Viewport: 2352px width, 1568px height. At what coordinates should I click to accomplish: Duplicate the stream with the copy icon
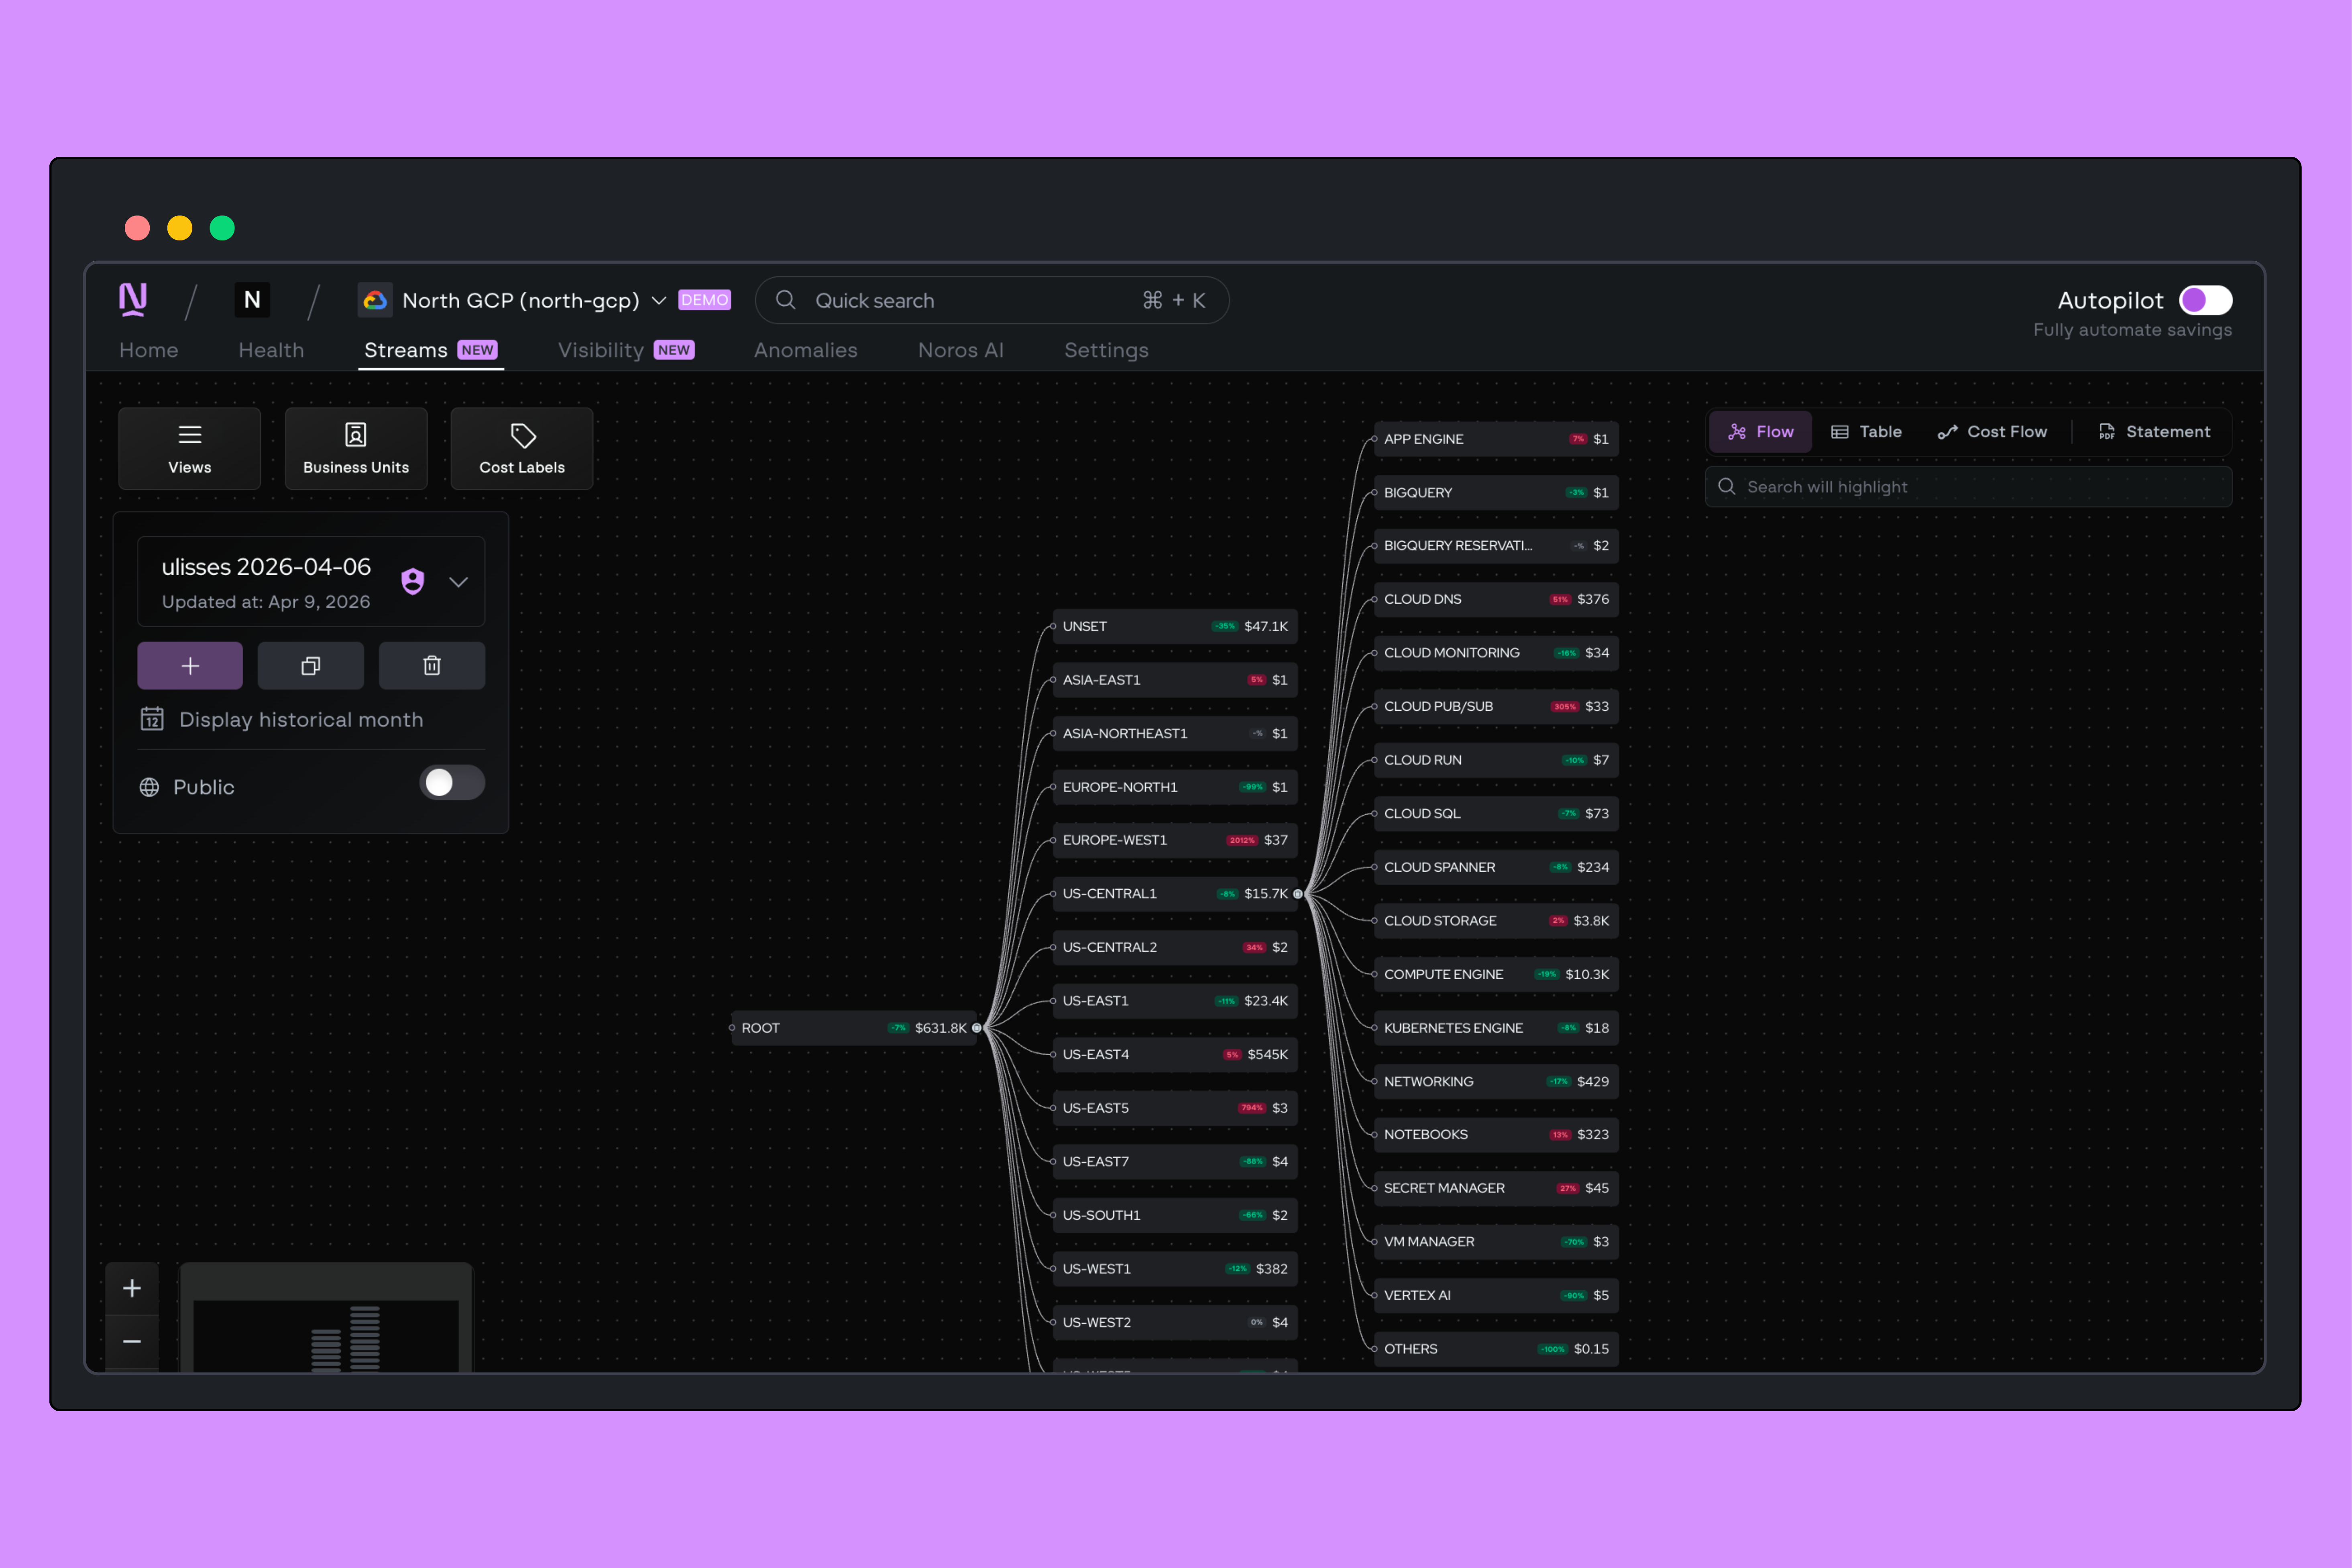310,666
